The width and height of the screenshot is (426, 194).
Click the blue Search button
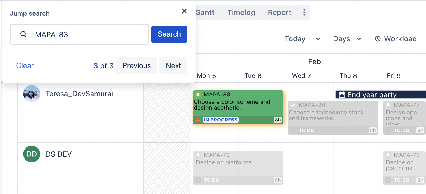tap(169, 34)
